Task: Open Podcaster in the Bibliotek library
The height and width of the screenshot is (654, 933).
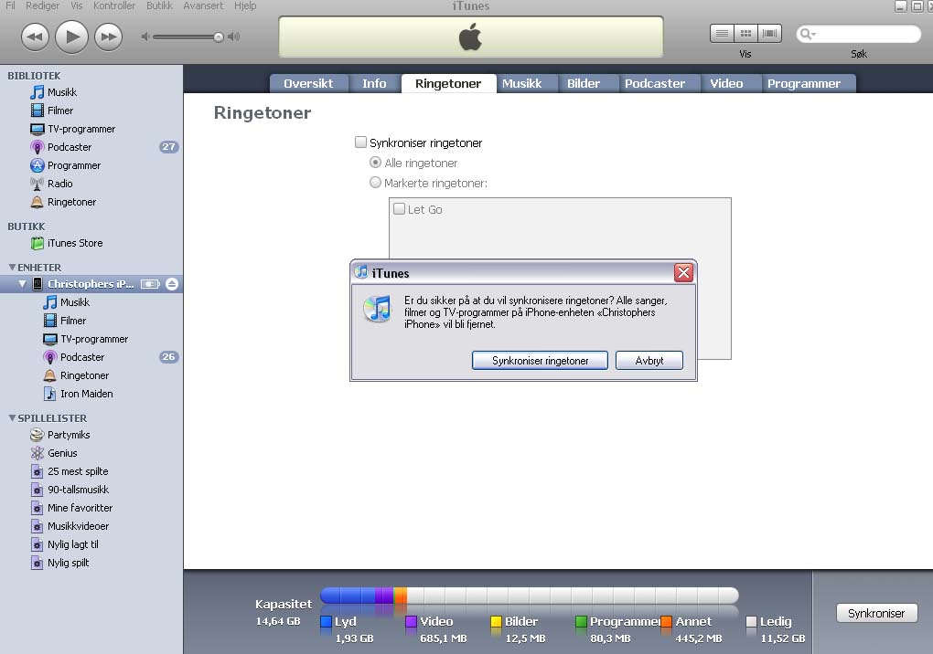Action: 91,147
